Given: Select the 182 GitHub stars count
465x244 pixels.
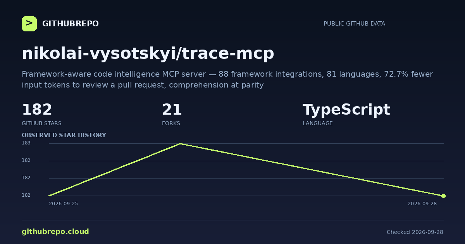Looking at the screenshot, I should click(x=37, y=110).
